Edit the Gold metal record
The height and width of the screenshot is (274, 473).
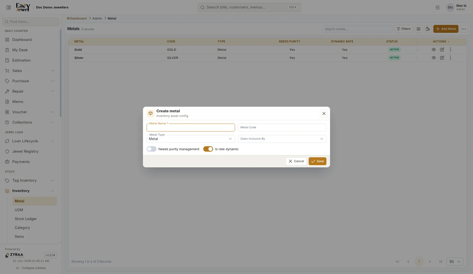point(442,50)
